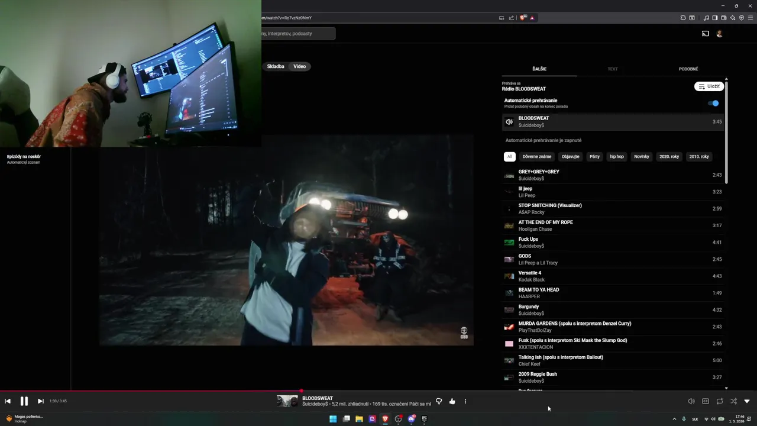
Task: Select the Dôverne známe filter chip
Action: coord(537,157)
